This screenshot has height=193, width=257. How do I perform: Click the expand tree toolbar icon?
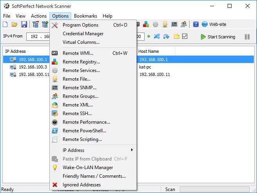pos(45,24)
